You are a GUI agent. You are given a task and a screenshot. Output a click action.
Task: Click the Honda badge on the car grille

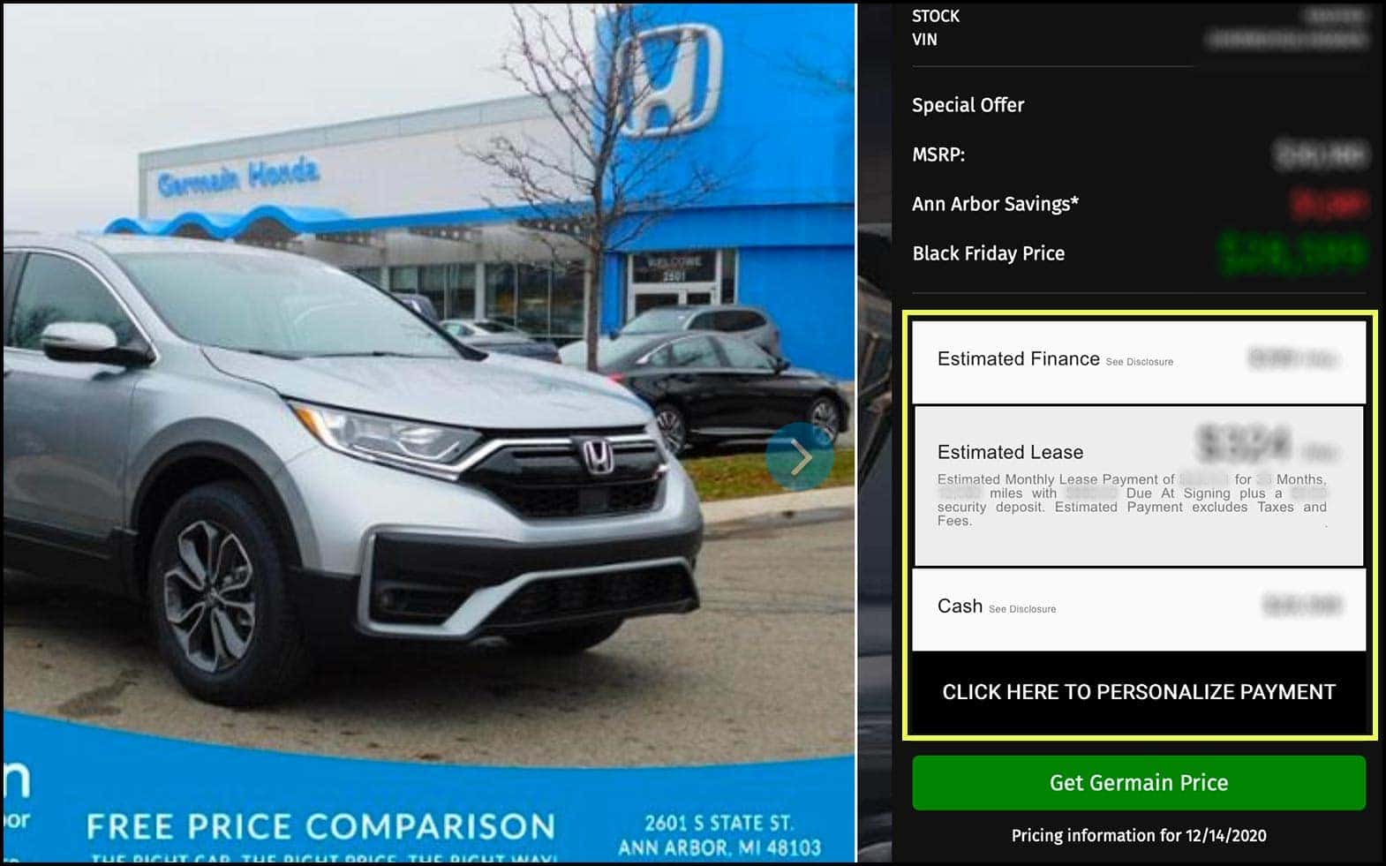point(597,456)
